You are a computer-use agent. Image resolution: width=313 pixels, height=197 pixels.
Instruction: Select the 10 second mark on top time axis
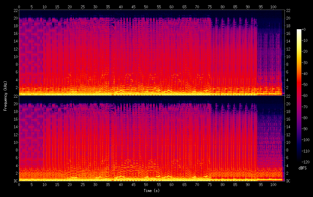click(44, 7)
